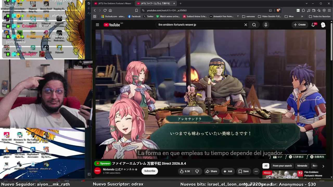Open the tab search dropdown arrow

[x=307, y=3]
